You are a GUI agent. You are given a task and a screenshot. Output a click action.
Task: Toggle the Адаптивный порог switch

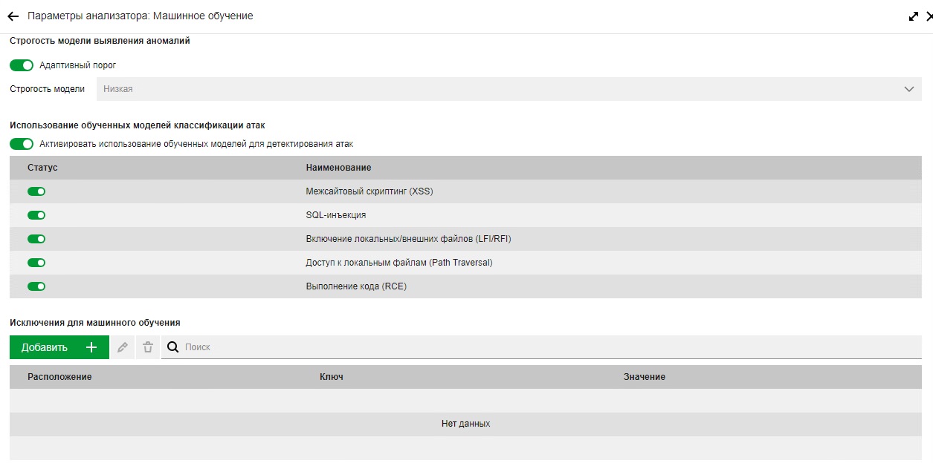click(x=22, y=65)
